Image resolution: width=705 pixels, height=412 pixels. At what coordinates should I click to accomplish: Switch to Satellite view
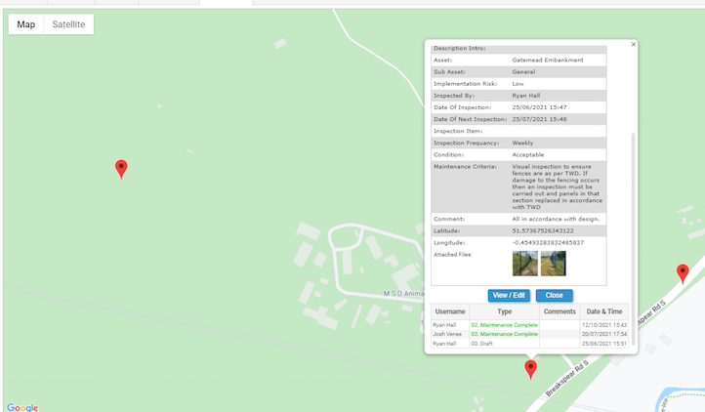(x=68, y=24)
